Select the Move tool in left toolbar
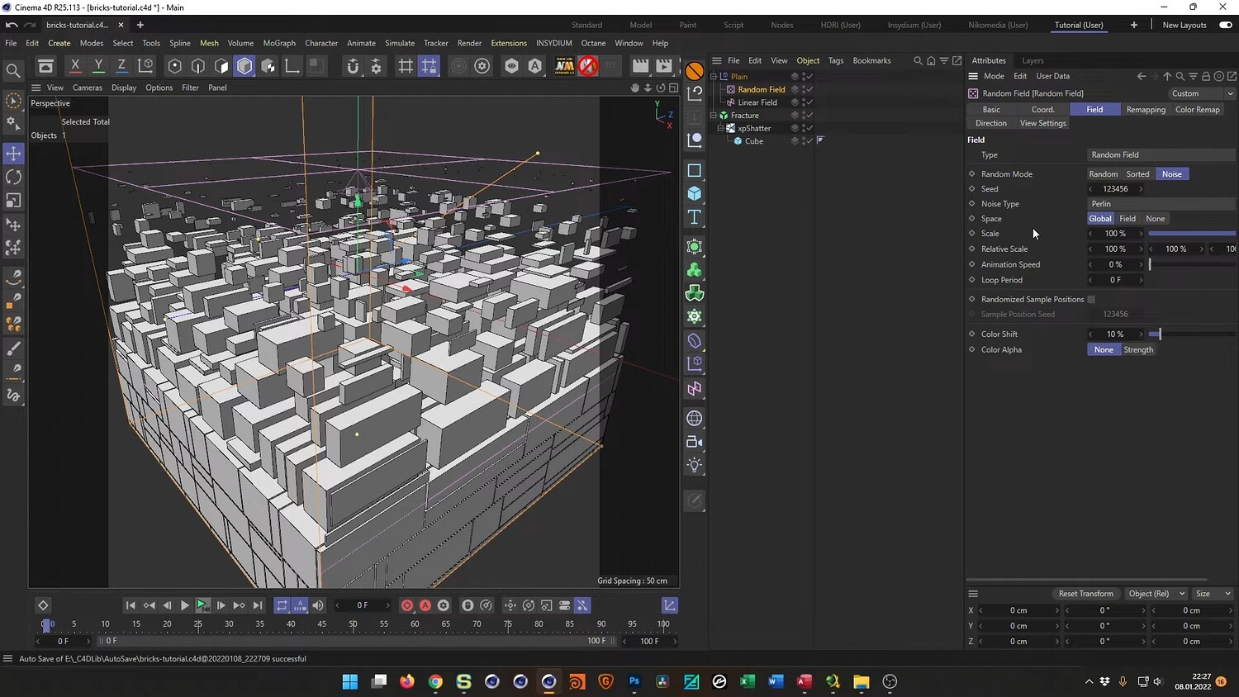 coord(14,154)
